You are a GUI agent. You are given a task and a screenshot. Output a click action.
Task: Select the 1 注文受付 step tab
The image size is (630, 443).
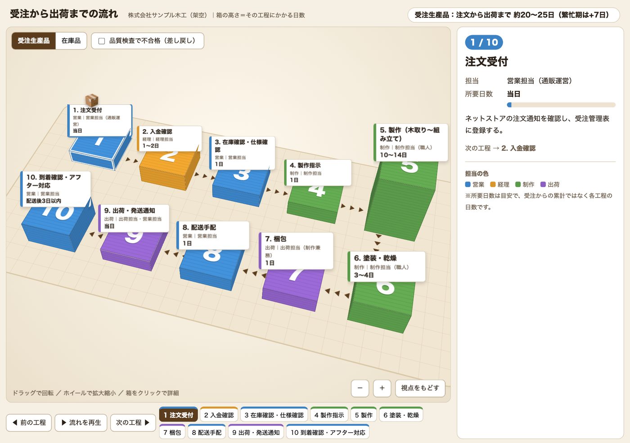pos(179,415)
